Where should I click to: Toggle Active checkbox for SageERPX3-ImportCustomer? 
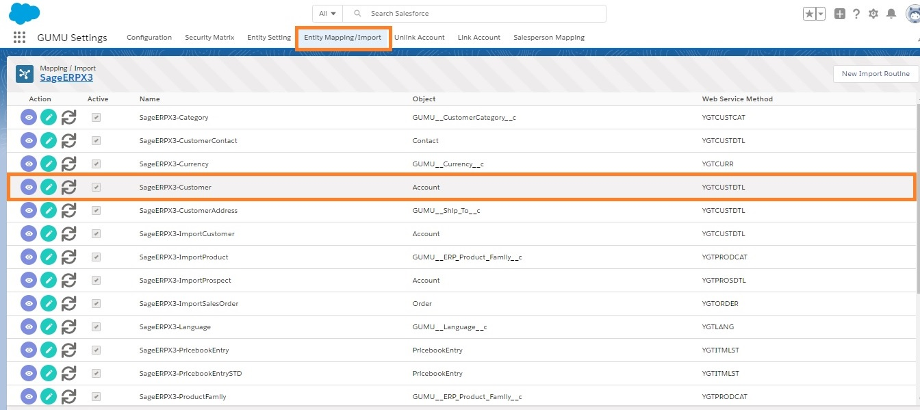coord(97,234)
